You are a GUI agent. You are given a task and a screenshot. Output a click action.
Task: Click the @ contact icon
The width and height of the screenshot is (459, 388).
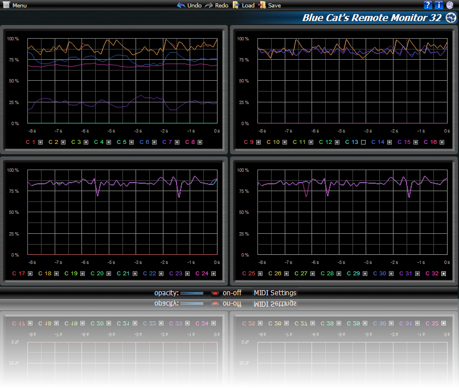coord(450,5)
